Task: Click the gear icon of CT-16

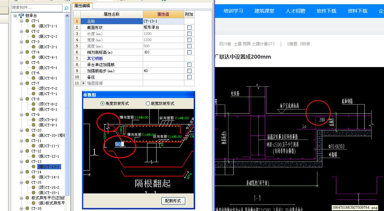Action: (27, 208)
